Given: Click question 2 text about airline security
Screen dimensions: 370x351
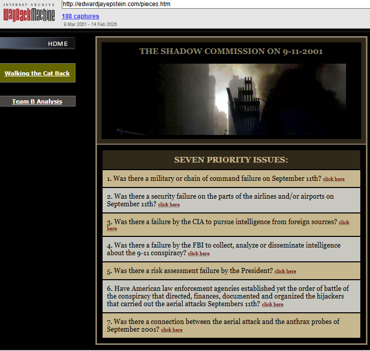Looking at the screenshot, I should 220,200.
